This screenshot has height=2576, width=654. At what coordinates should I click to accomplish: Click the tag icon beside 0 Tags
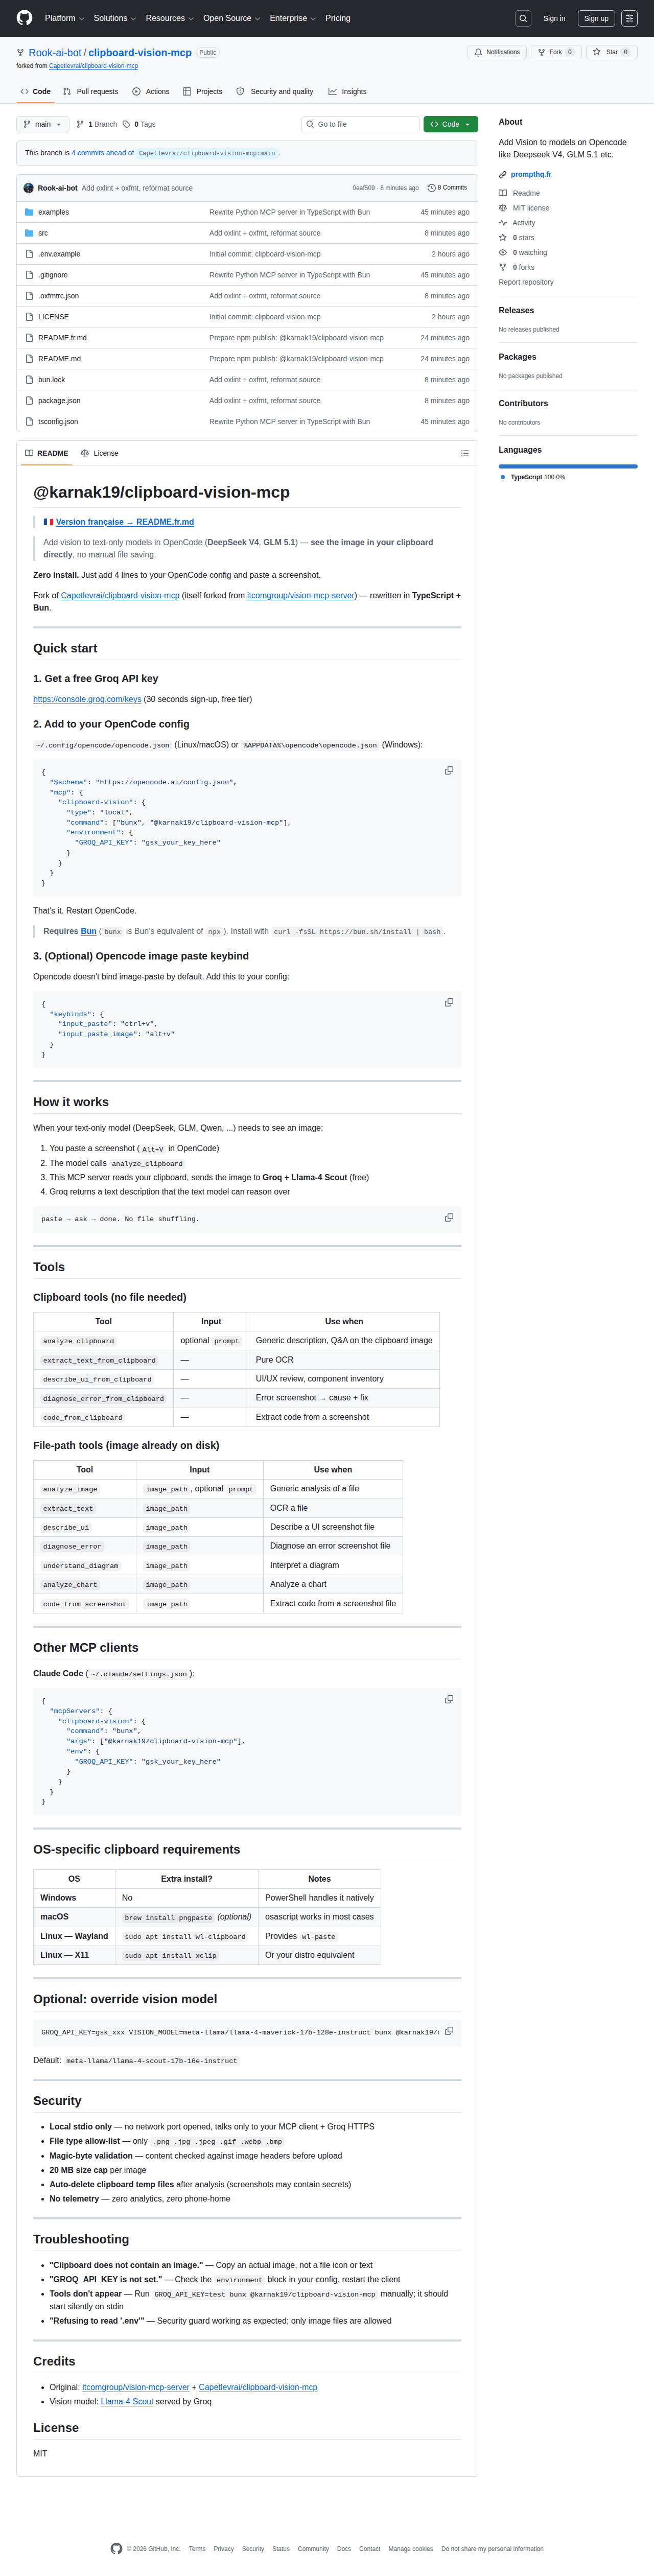tap(126, 124)
